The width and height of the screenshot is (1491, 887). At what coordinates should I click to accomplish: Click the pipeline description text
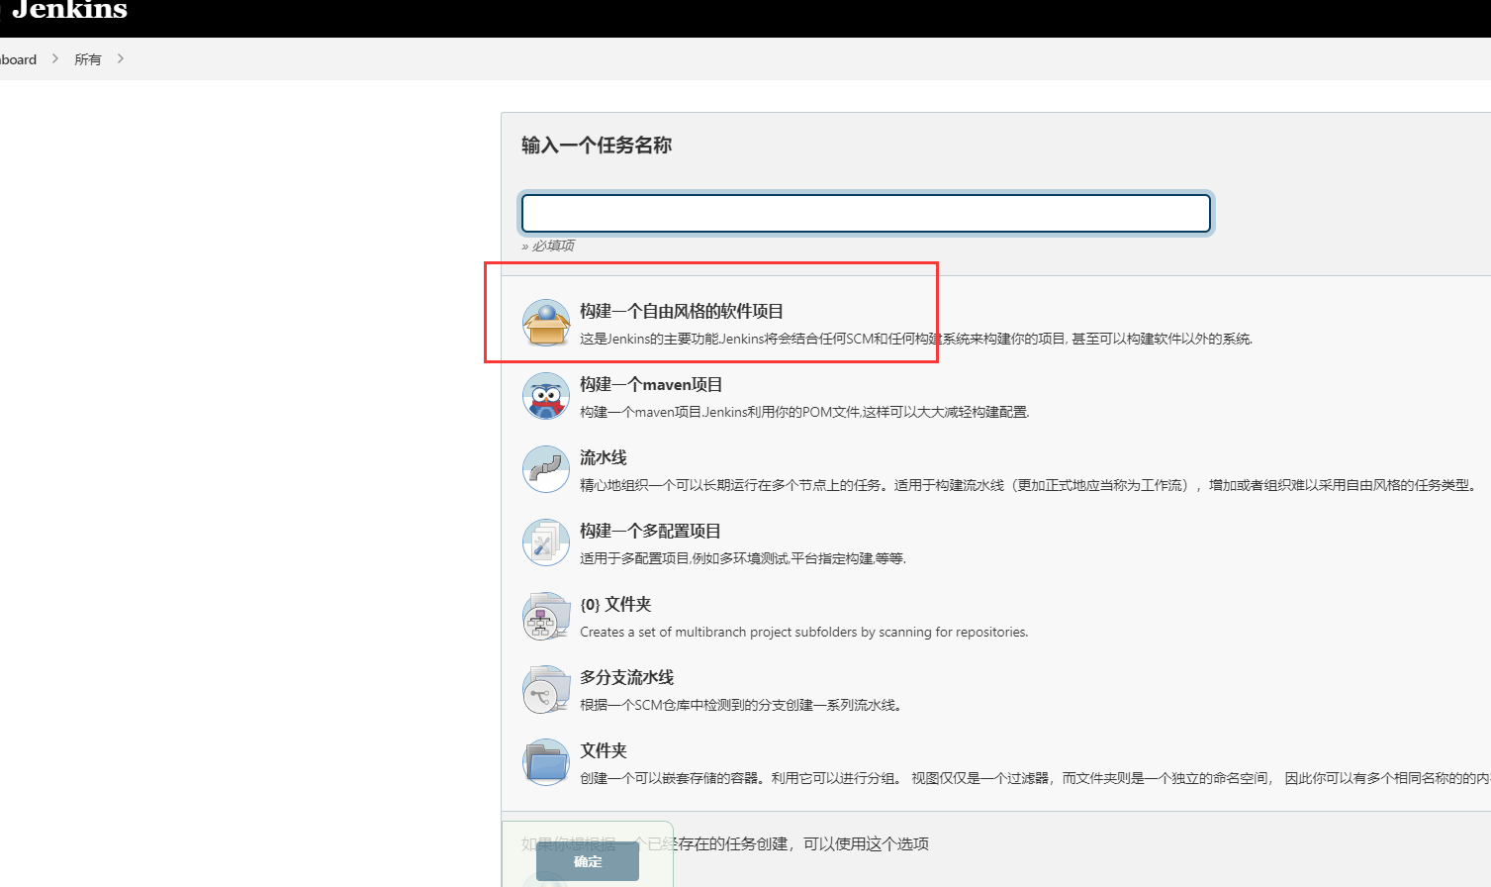[1030, 485]
